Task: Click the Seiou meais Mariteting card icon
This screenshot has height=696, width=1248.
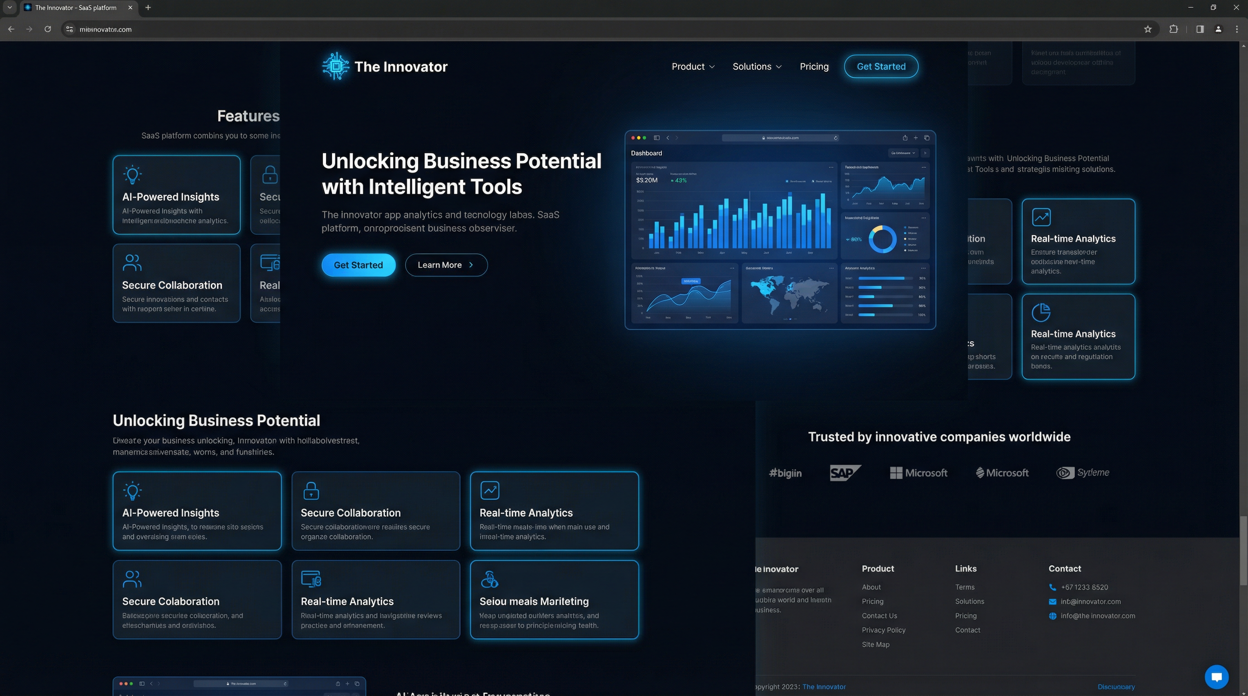Action: pos(489,579)
